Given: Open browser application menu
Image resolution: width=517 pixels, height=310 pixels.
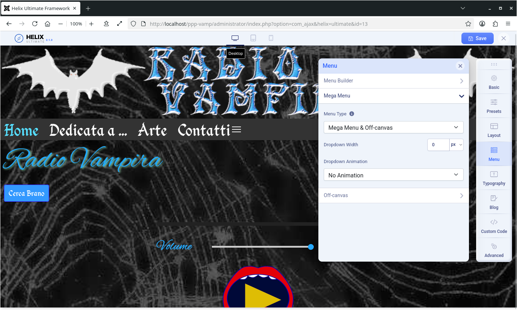Looking at the screenshot, I should (x=508, y=24).
